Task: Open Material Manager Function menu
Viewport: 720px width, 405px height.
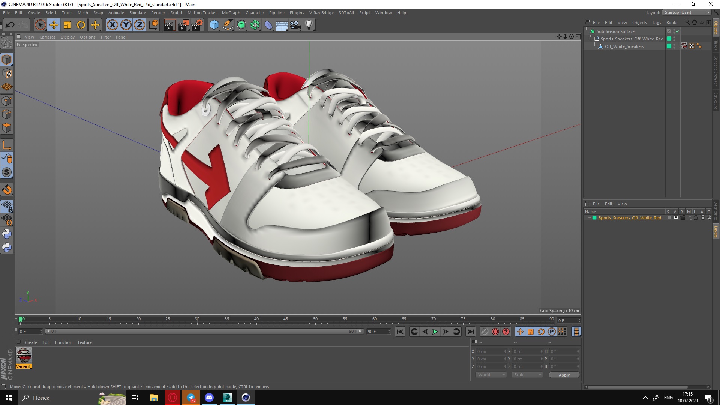Action: [x=63, y=342]
